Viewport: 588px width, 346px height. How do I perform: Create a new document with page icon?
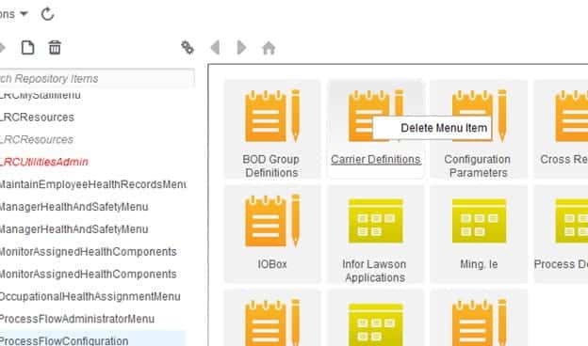pos(27,48)
